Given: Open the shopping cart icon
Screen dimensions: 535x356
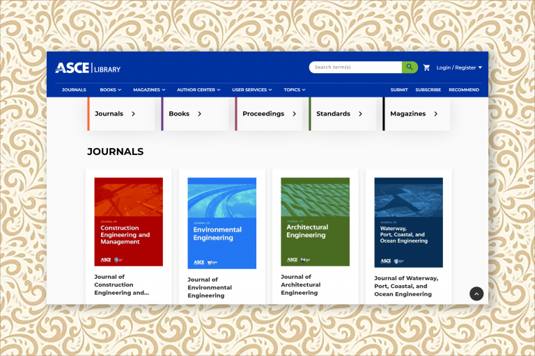Looking at the screenshot, I should coord(426,67).
